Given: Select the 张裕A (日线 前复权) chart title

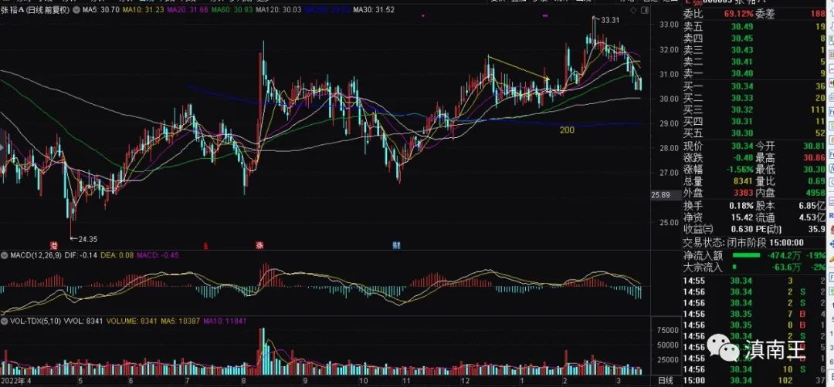Looking at the screenshot, I should pyautogui.click(x=35, y=9).
